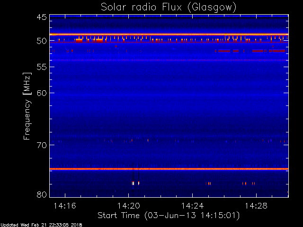Click the 14:16 time tick label
This screenshot has height=227, width=303.
click(x=65, y=206)
